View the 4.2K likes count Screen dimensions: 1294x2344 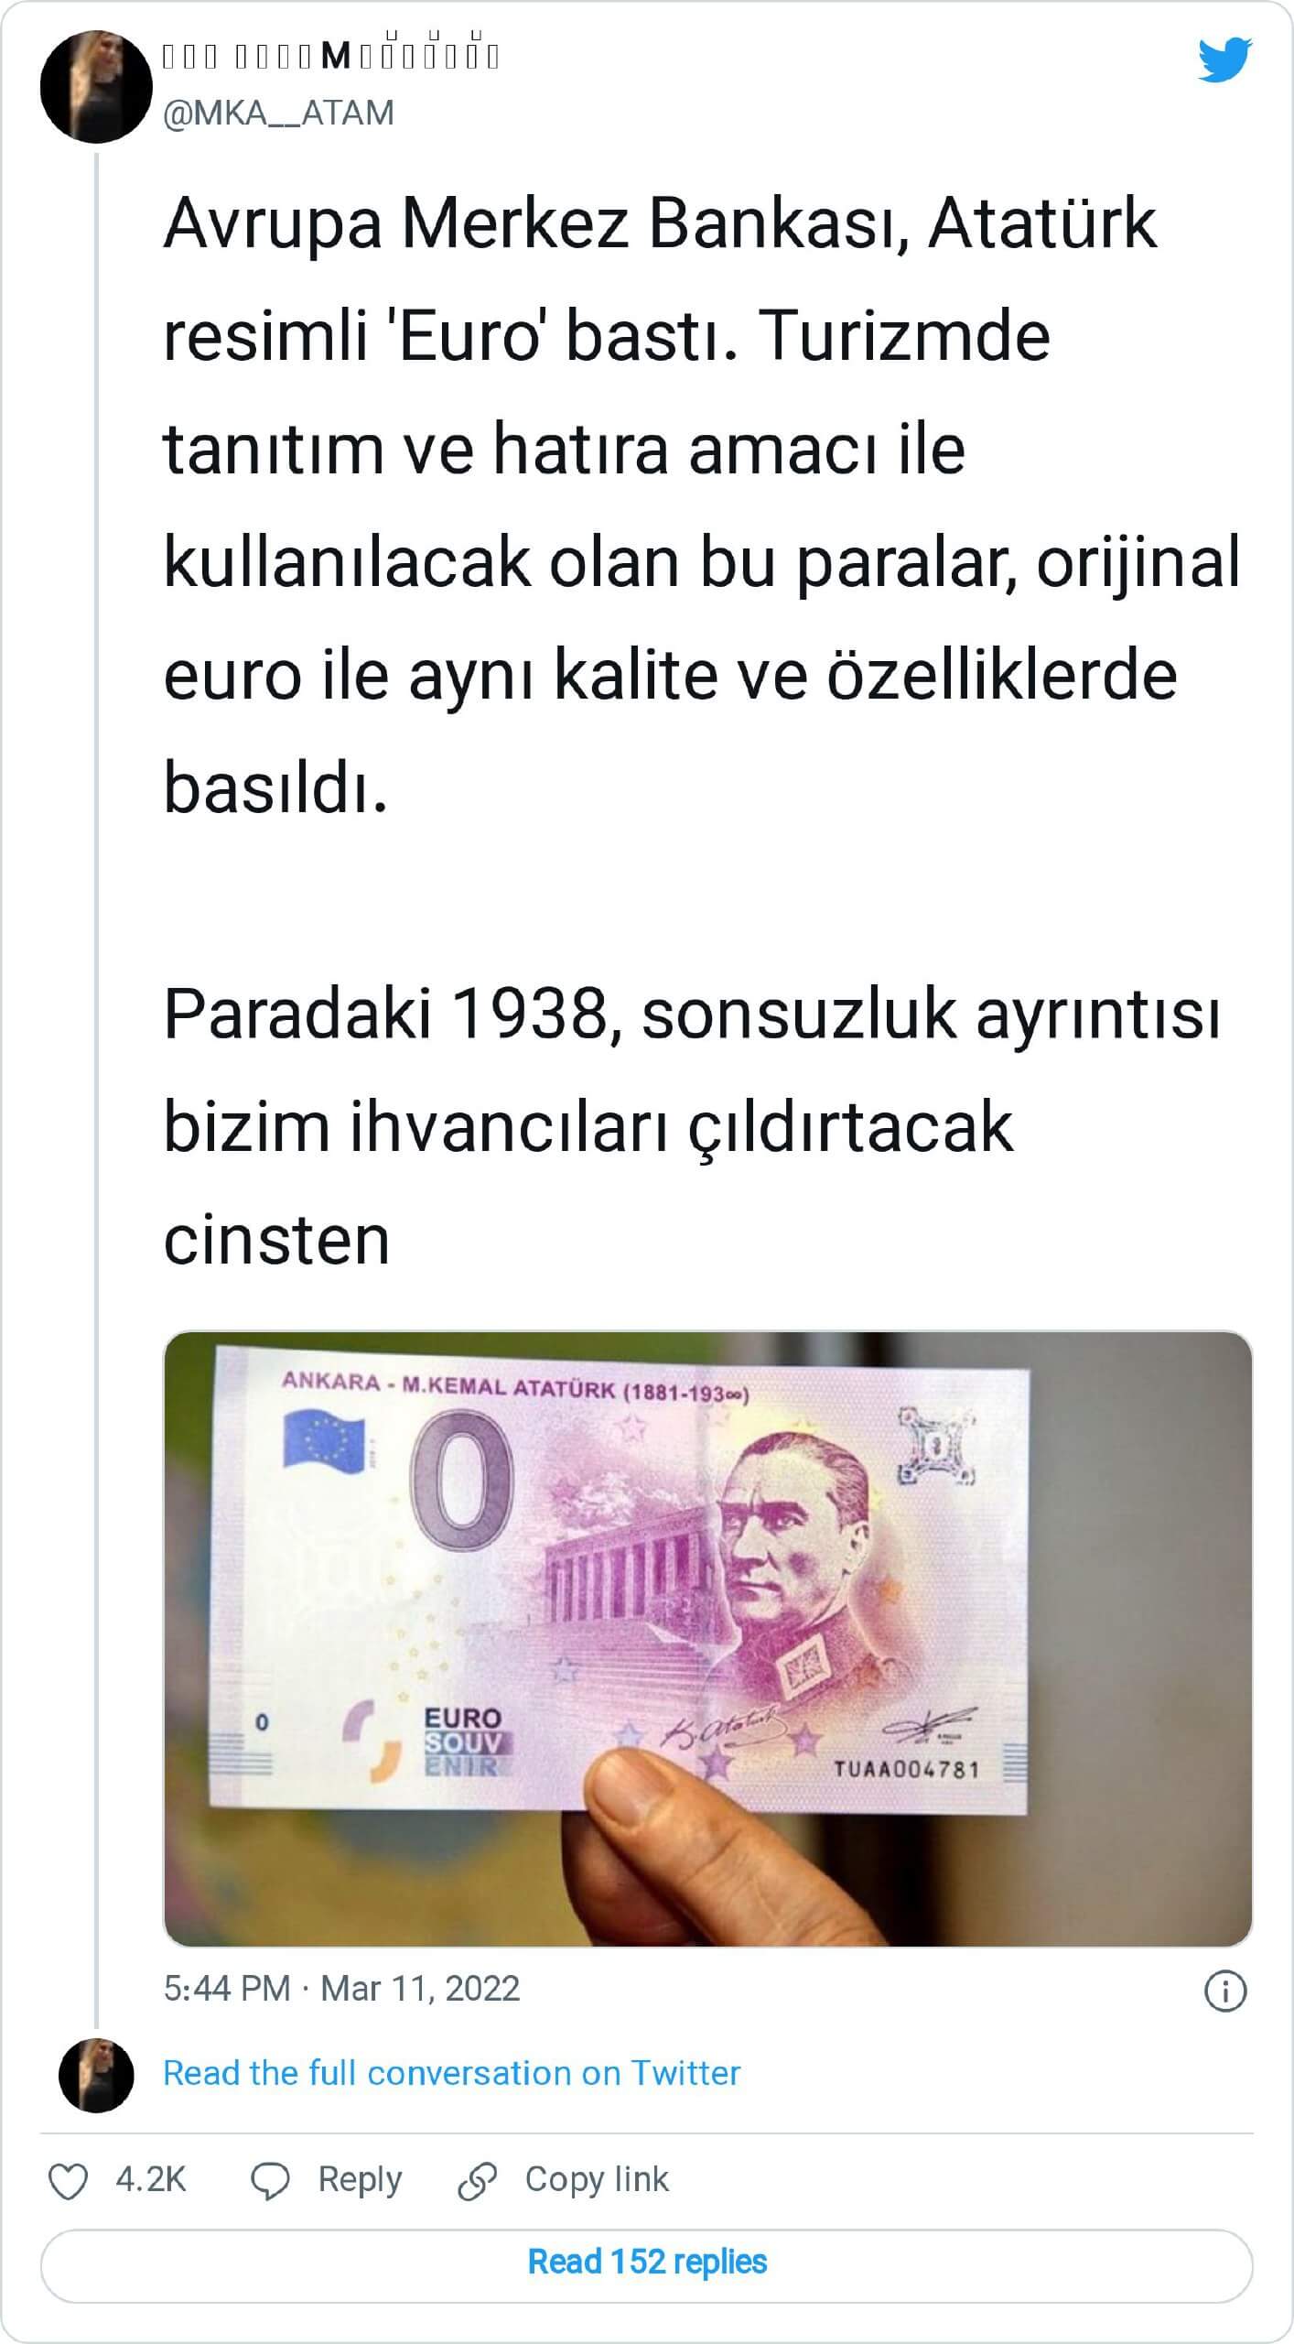[x=151, y=2180]
